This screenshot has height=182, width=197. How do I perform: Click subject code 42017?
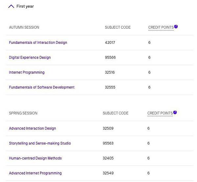pyautogui.click(x=110, y=42)
